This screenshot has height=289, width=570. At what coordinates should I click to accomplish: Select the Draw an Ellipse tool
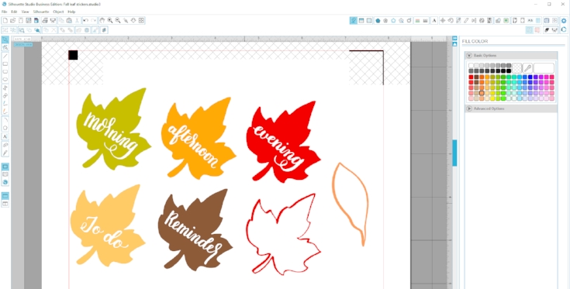[x=5, y=80]
